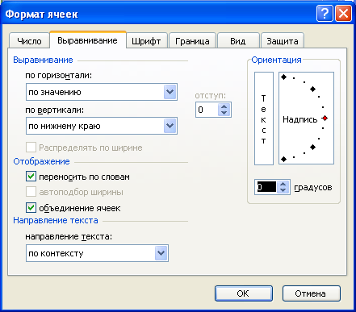Click the по значению combo box field
Image resolution: width=356 pixels, height=312 pixels.
point(102,92)
